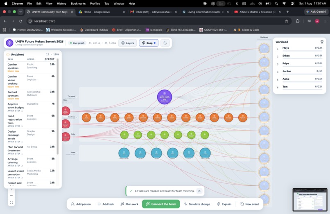The width and height of the screenshot is (330, 214).
Task: Select Priya's workload progress bar
Action: [303, 67]
